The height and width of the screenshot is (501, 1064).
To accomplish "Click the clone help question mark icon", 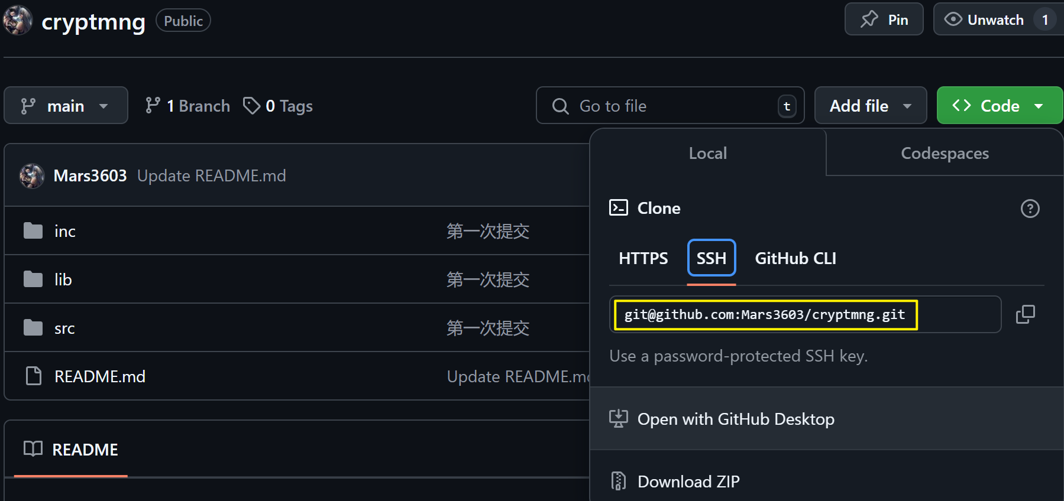I will pos(1030,209).
